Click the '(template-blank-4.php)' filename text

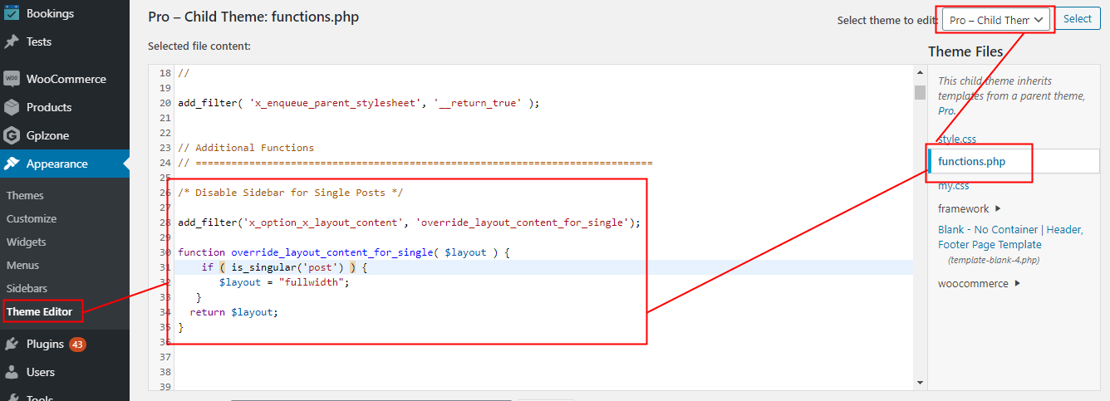click(x=994, y=260)
